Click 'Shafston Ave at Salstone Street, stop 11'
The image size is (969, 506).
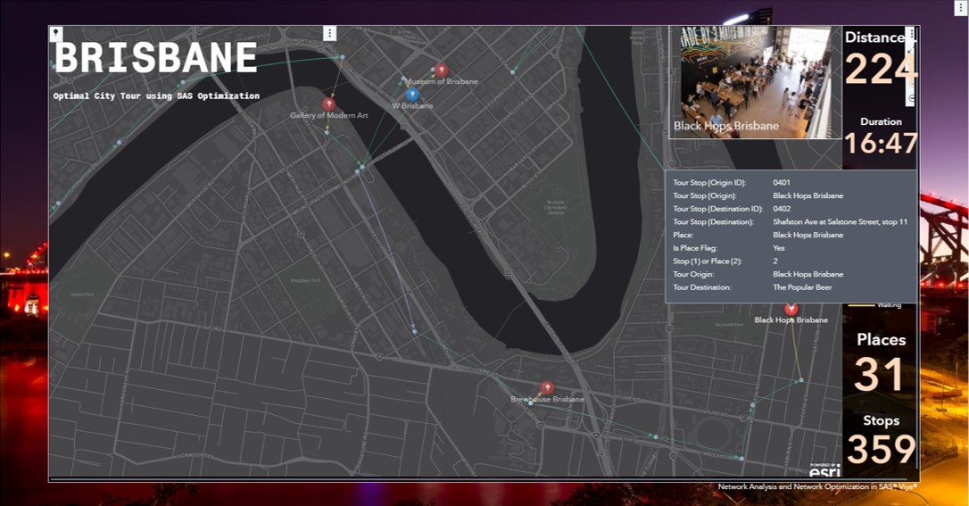click(x=840, y=222)
